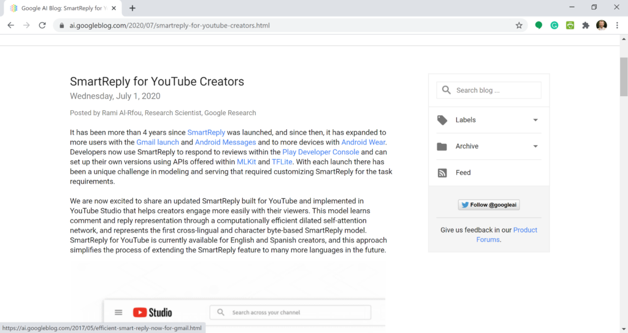
Task: Click the Archive folder icon
Action: point(442,146)
